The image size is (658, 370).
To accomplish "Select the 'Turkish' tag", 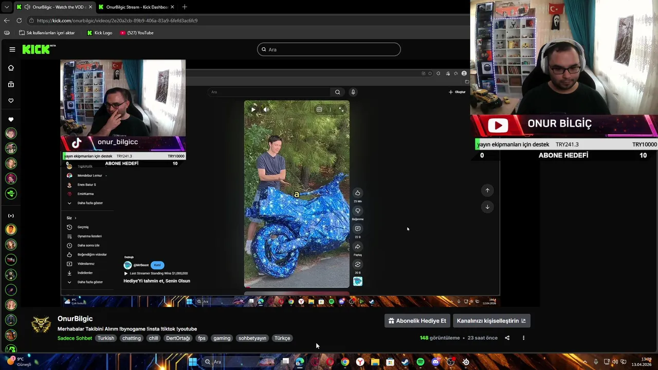I will pos(106,338).
